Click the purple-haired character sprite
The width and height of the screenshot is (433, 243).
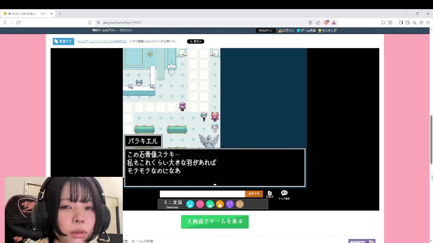pos(182,107)
